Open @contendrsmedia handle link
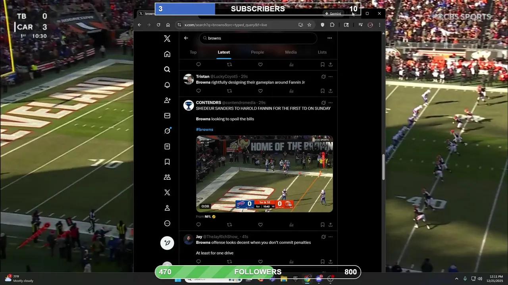 tap(239, 103)
